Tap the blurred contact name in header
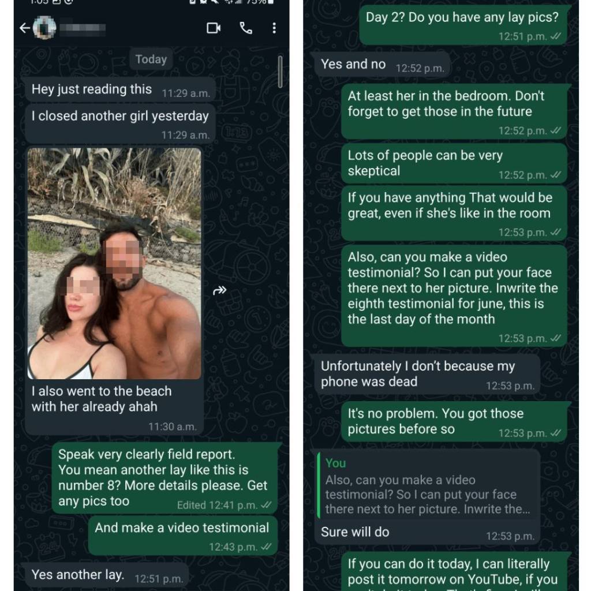 click(x=82, y=28)
